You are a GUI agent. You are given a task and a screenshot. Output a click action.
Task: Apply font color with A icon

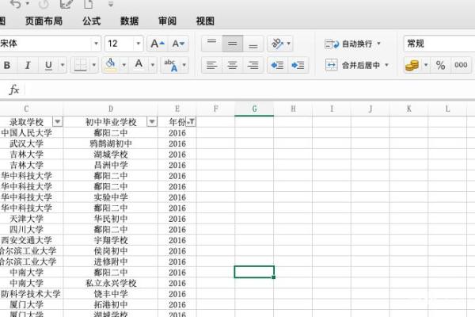click(139, 64)
